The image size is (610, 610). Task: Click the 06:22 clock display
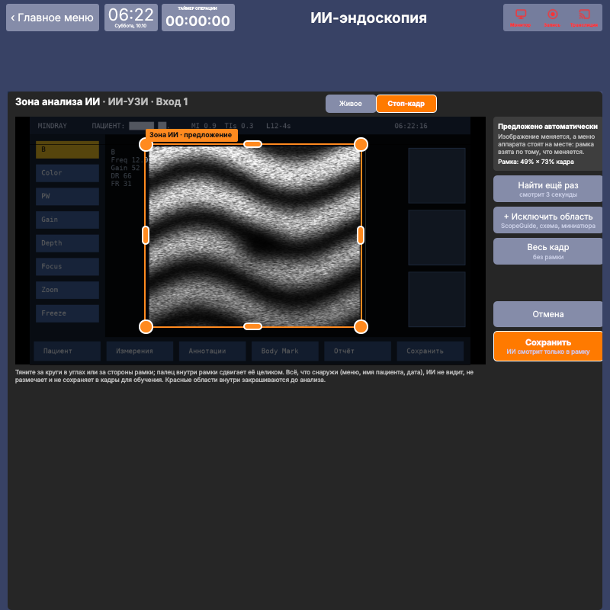coord(131,18)
